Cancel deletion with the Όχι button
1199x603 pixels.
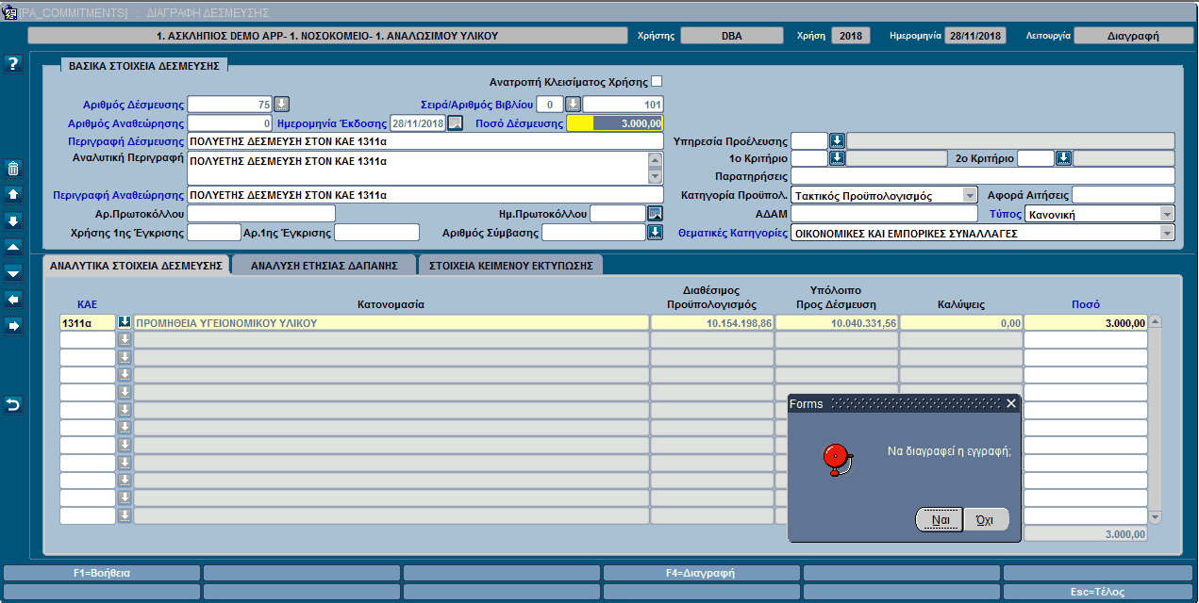986,519
